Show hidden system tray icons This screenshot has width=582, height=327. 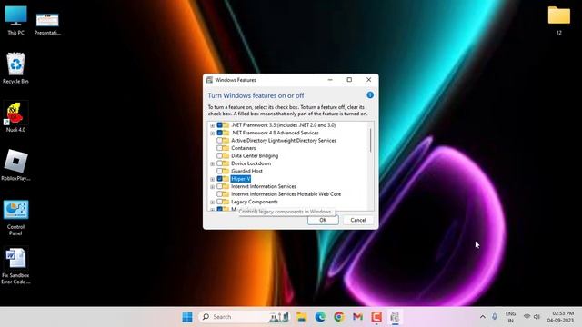[483, 317]
